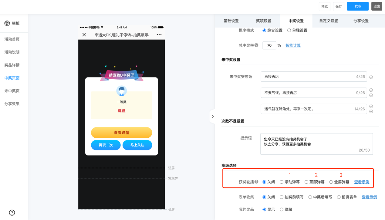Click help icon next to 总中奖率

pos(257,45)
